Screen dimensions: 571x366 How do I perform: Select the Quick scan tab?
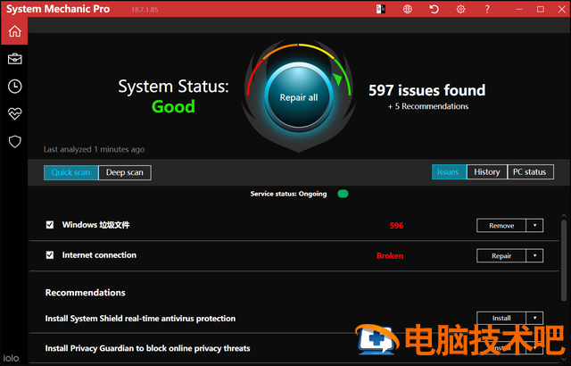70,172
